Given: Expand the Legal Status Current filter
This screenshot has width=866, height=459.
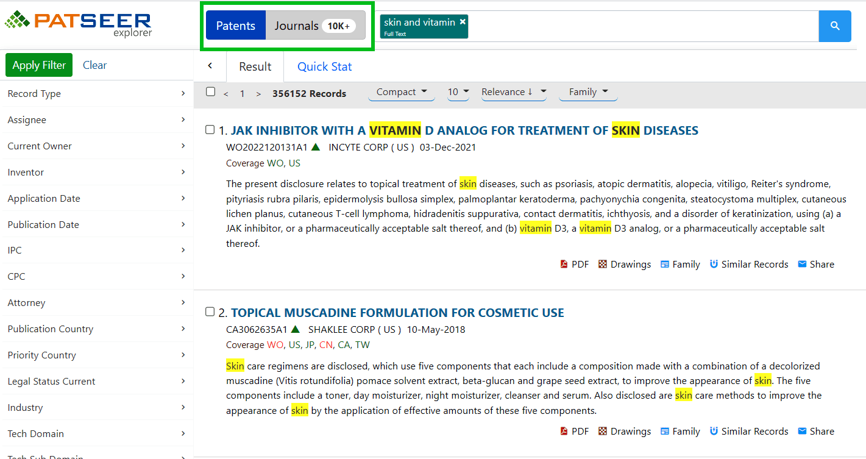Looking at the screenshot, I should [96, 382].
